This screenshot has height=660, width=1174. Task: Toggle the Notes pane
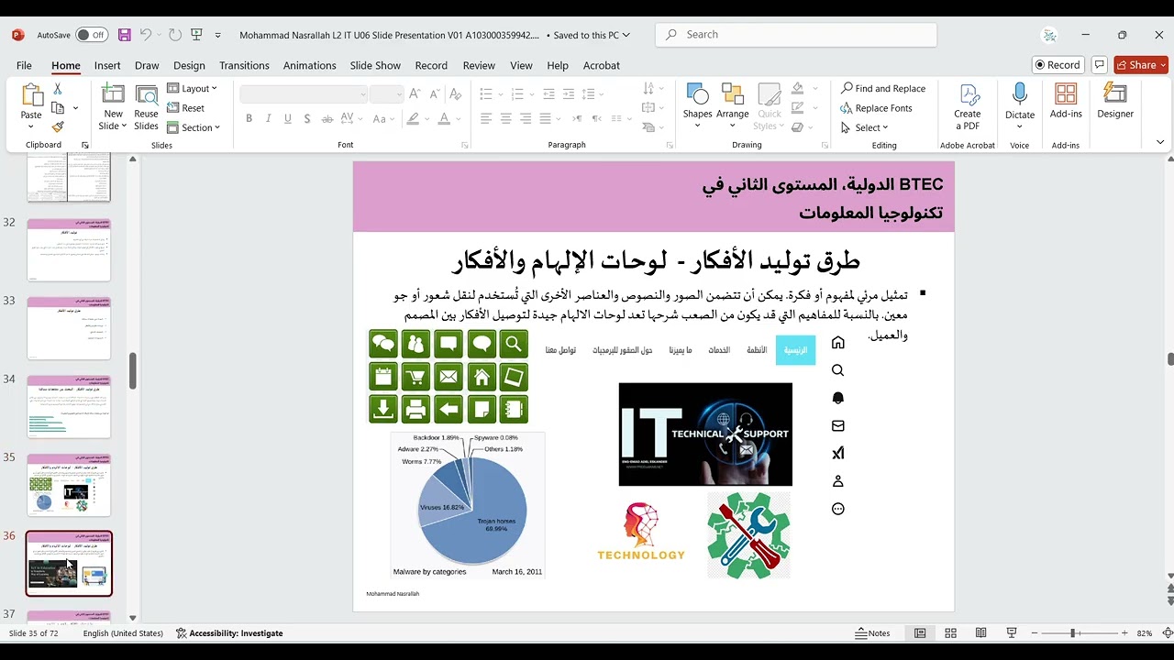(872, 633)
